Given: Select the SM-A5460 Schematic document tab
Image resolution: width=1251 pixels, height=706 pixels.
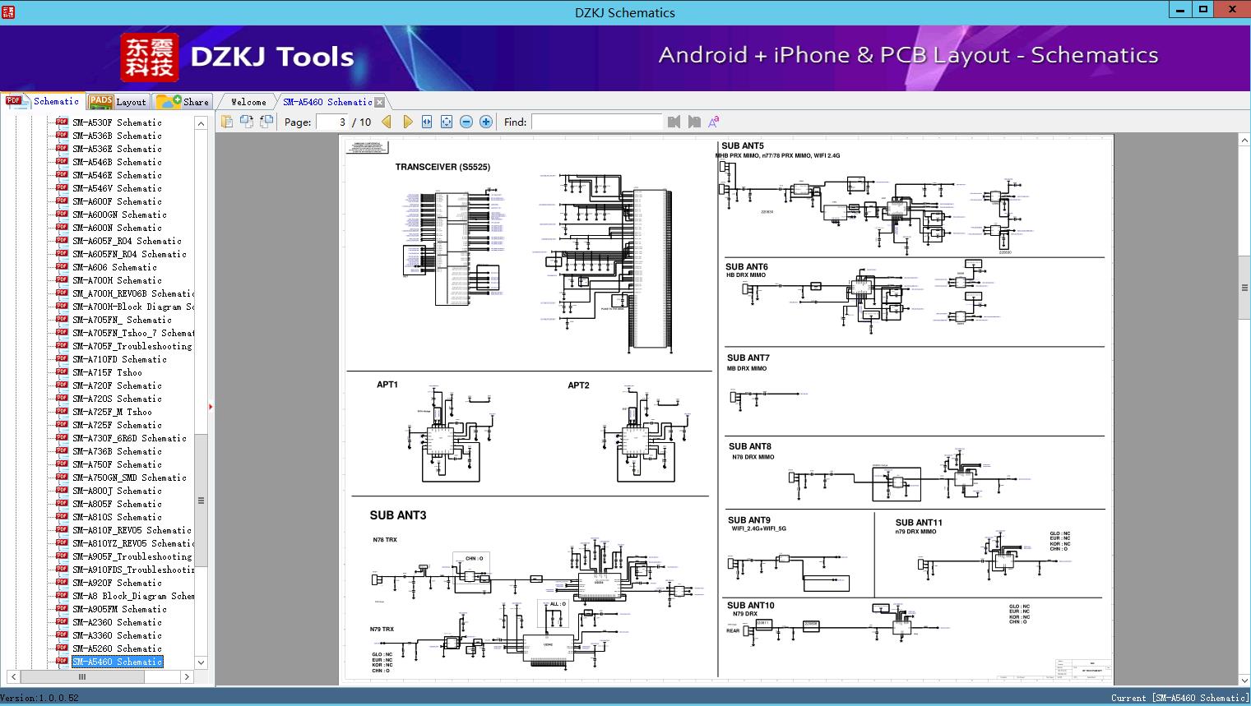Looking at the screenshot, I should click(327, 102).
